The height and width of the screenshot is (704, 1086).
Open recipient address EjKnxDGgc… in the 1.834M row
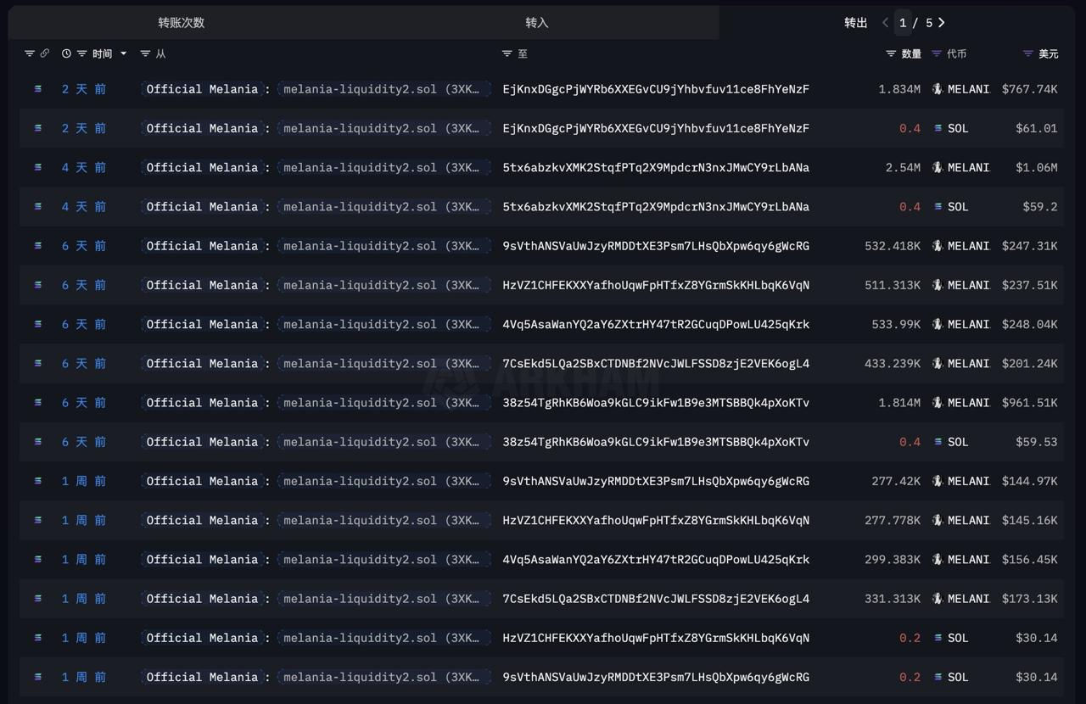(x=656, y=89)
